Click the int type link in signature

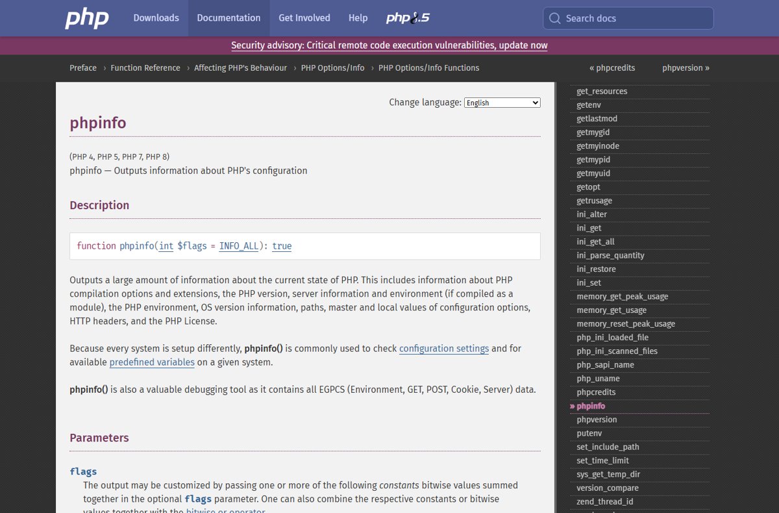(166, 246)
